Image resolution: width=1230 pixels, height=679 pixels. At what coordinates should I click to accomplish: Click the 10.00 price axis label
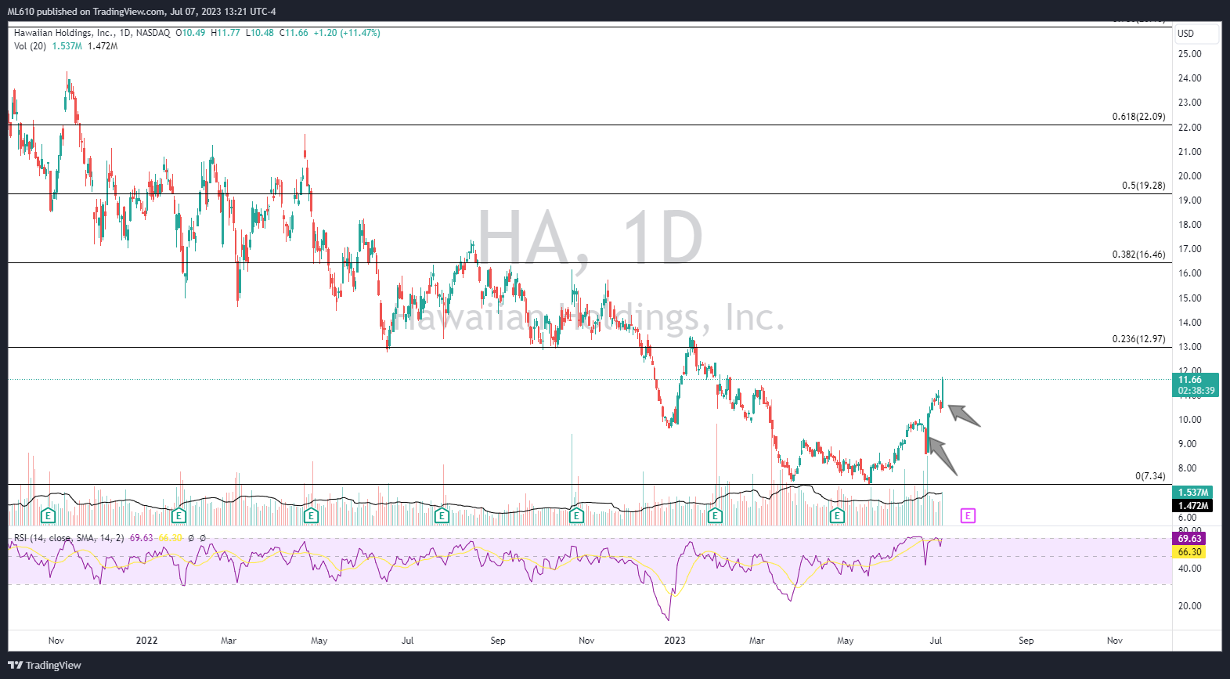(x=1189, y=420)
